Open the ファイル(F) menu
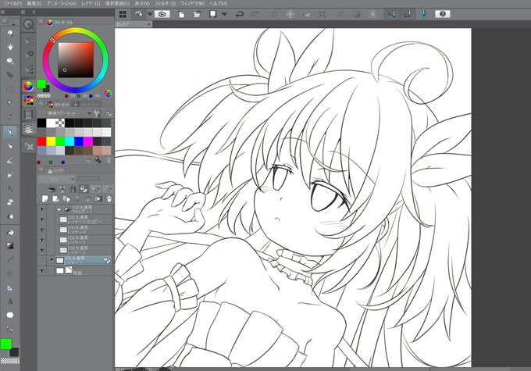531x371 pixels. tap(12, 3)
